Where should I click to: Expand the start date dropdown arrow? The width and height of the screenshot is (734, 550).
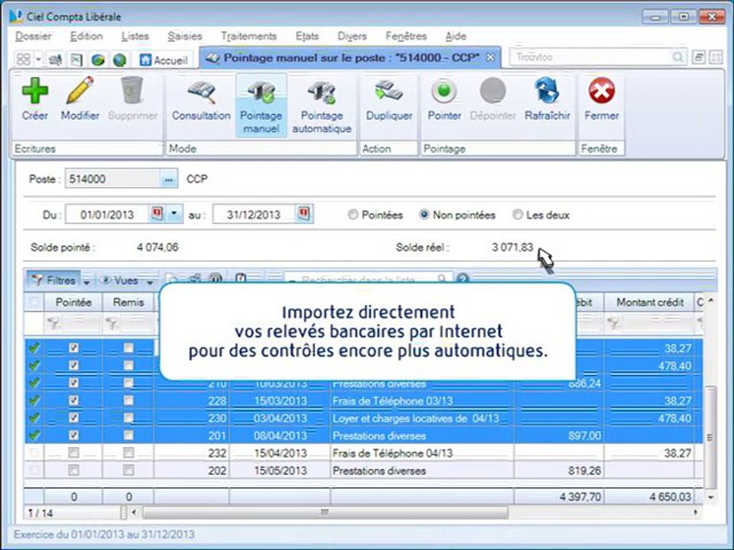pos(174,214)
